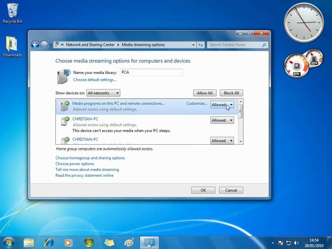Image resolution: width=332 pixels, height=249 pixels.
Task: Click the OK button
Action: 203,190
